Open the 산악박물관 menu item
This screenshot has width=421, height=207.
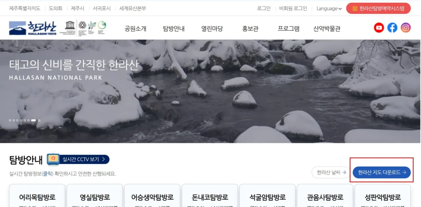(x=327, y=29)
